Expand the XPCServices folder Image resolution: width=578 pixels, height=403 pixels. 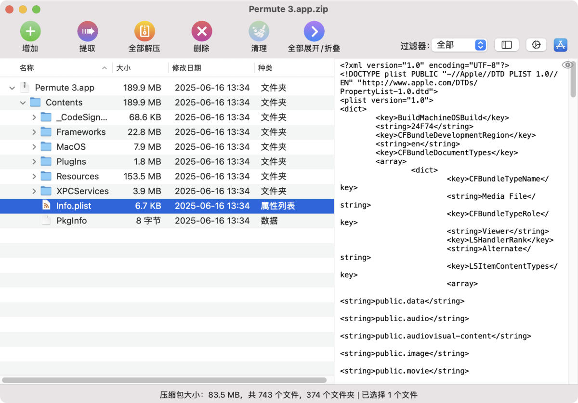pyautogui.click(x=34, y=191)
